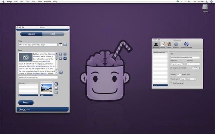Viewport: 215px width, 134px height.
Task: Click the Verify button in Accounts
Action: pos(196,68)
